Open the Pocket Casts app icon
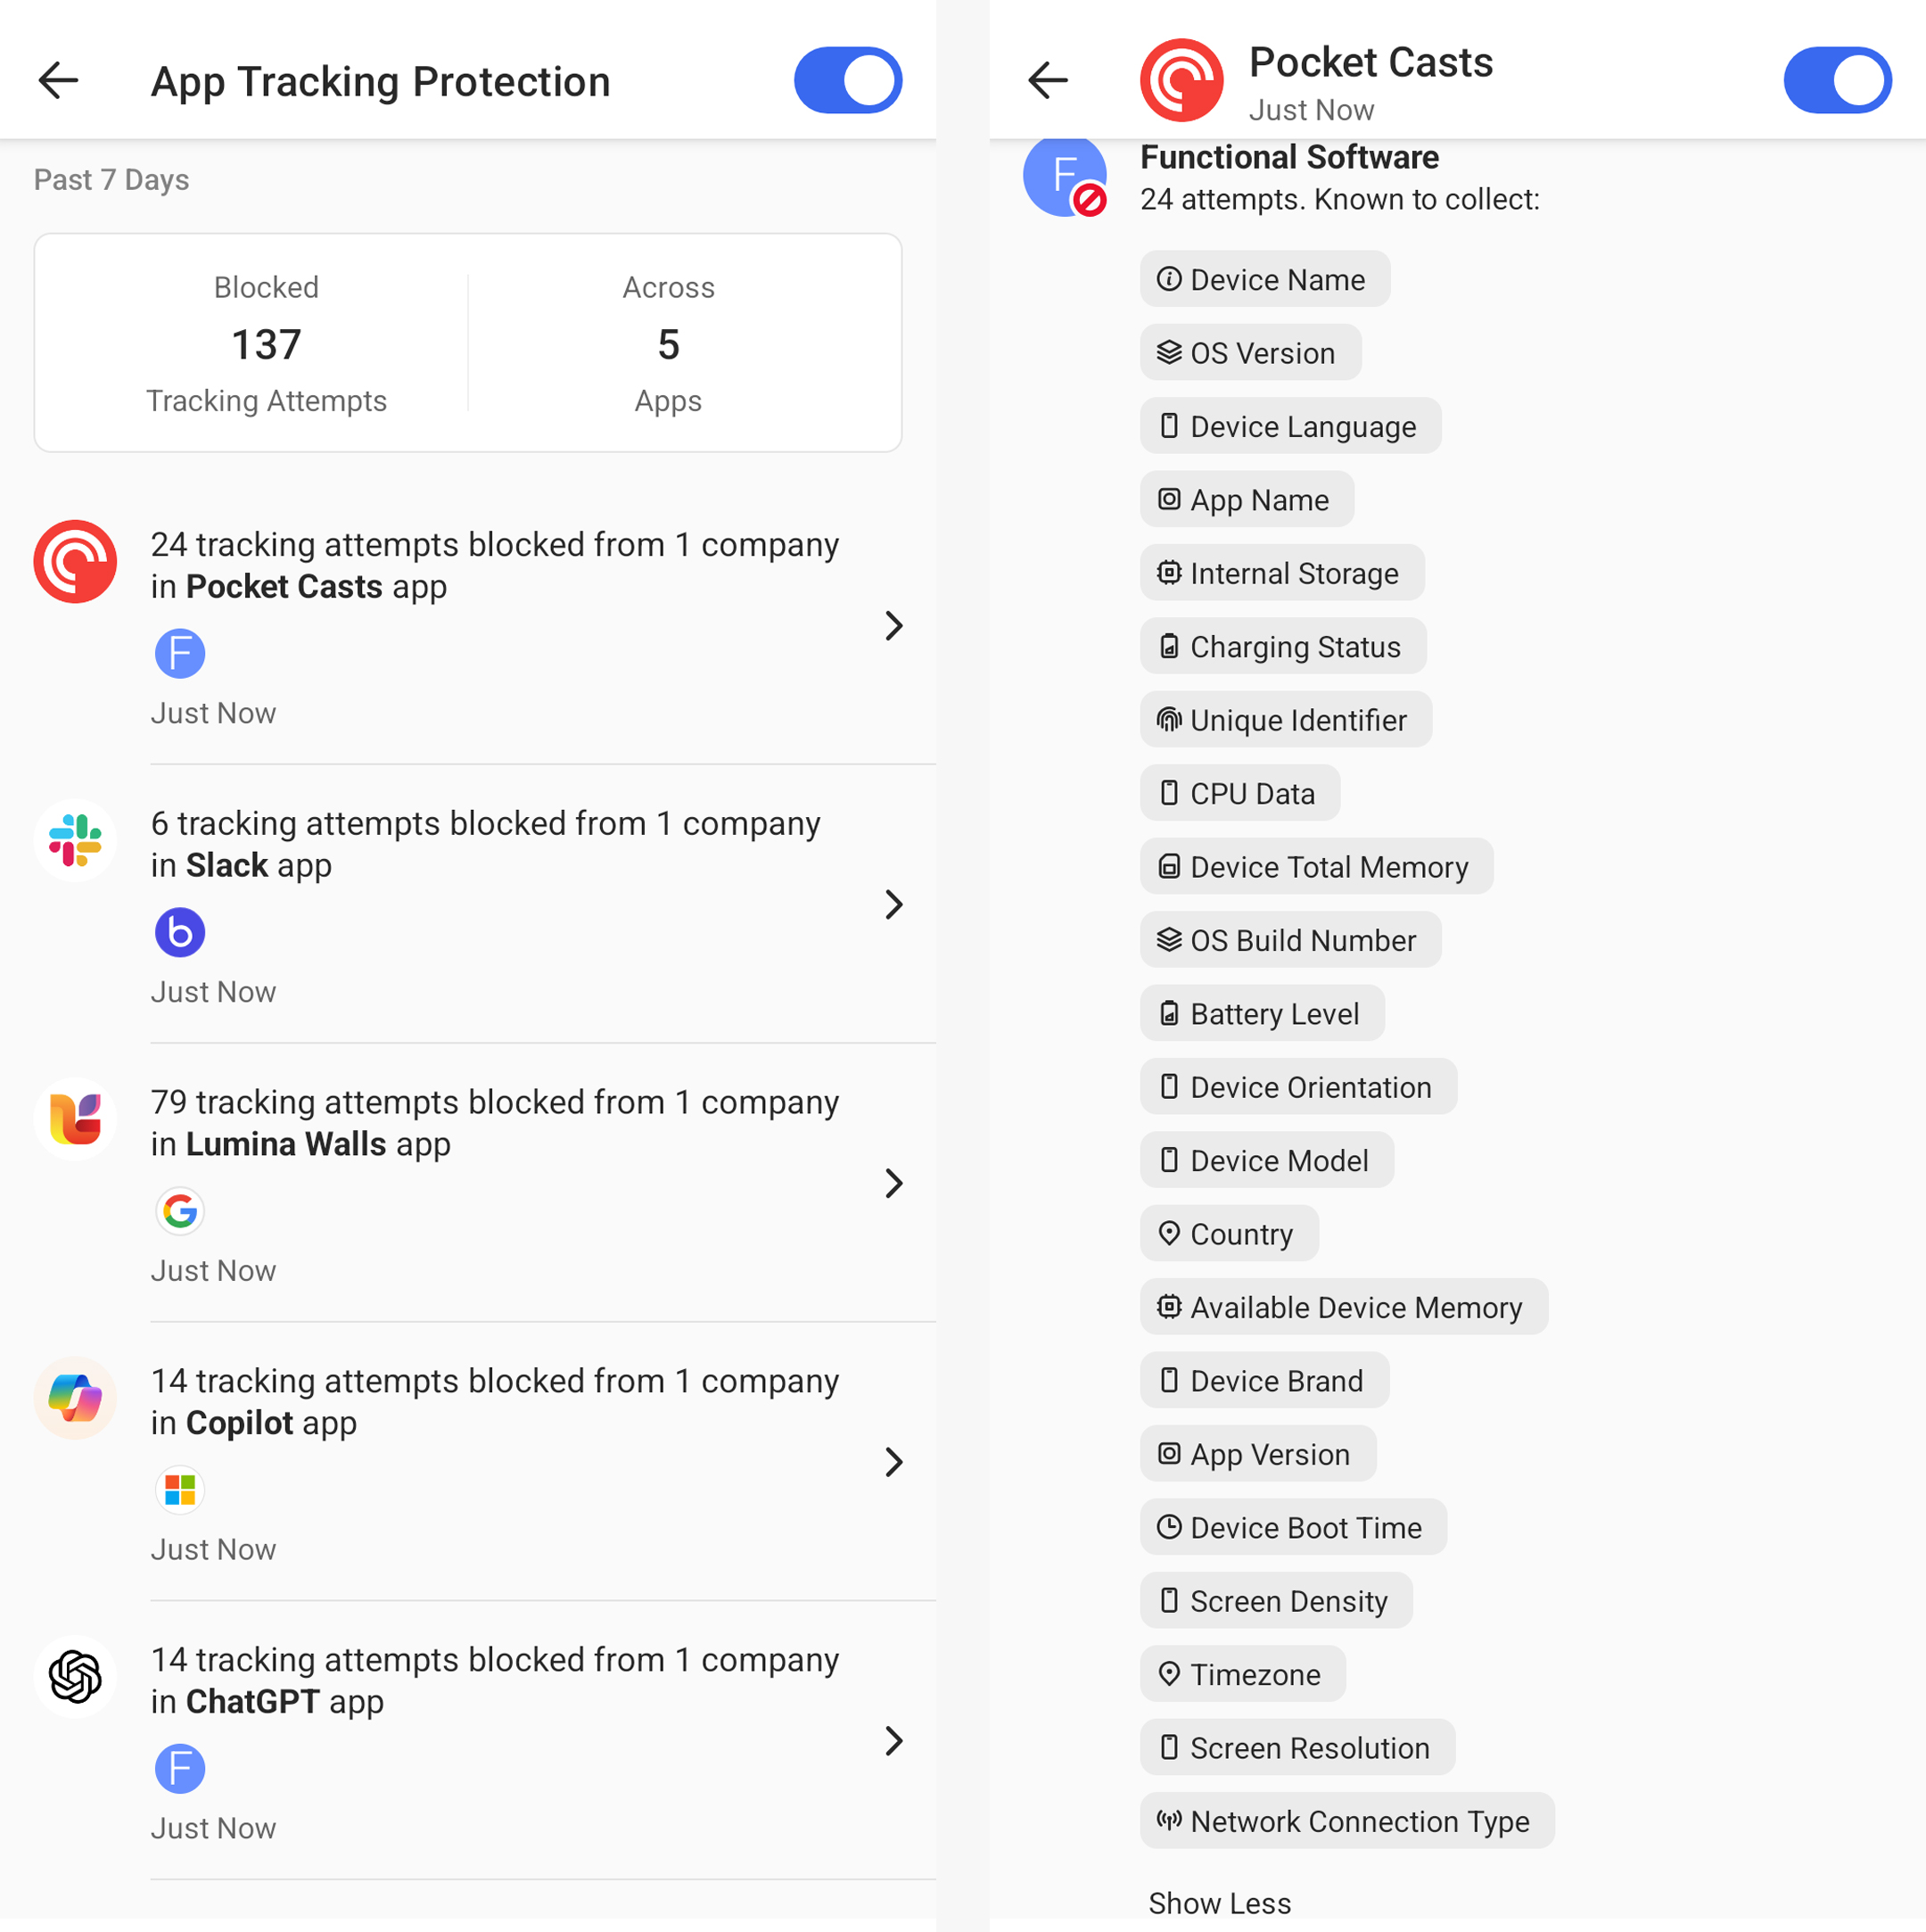The width and height of the screenshot is (1926, 1932). [x=75, y=561]
